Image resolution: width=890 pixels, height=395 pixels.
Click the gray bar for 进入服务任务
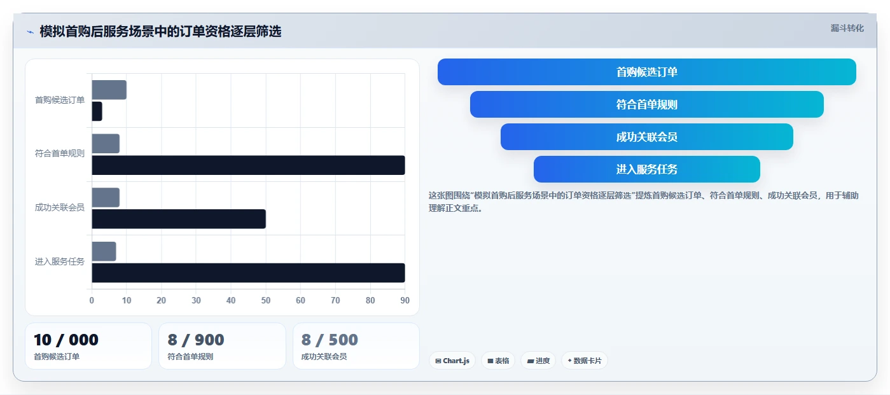click(x=104, y=251)
